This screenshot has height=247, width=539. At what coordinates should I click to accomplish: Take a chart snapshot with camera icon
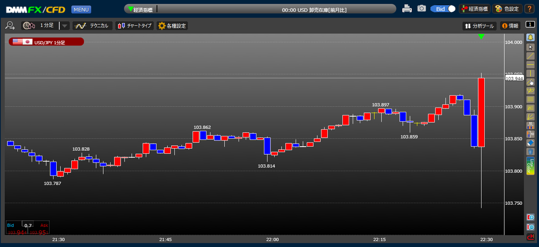coord(421,9)
